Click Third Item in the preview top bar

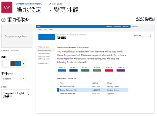point(125,27)
